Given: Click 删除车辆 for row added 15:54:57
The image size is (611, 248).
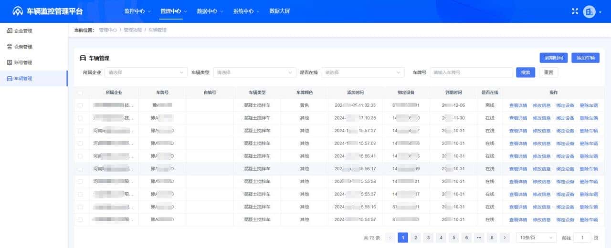Looking at the screenshot, I should tap(589, 220).
